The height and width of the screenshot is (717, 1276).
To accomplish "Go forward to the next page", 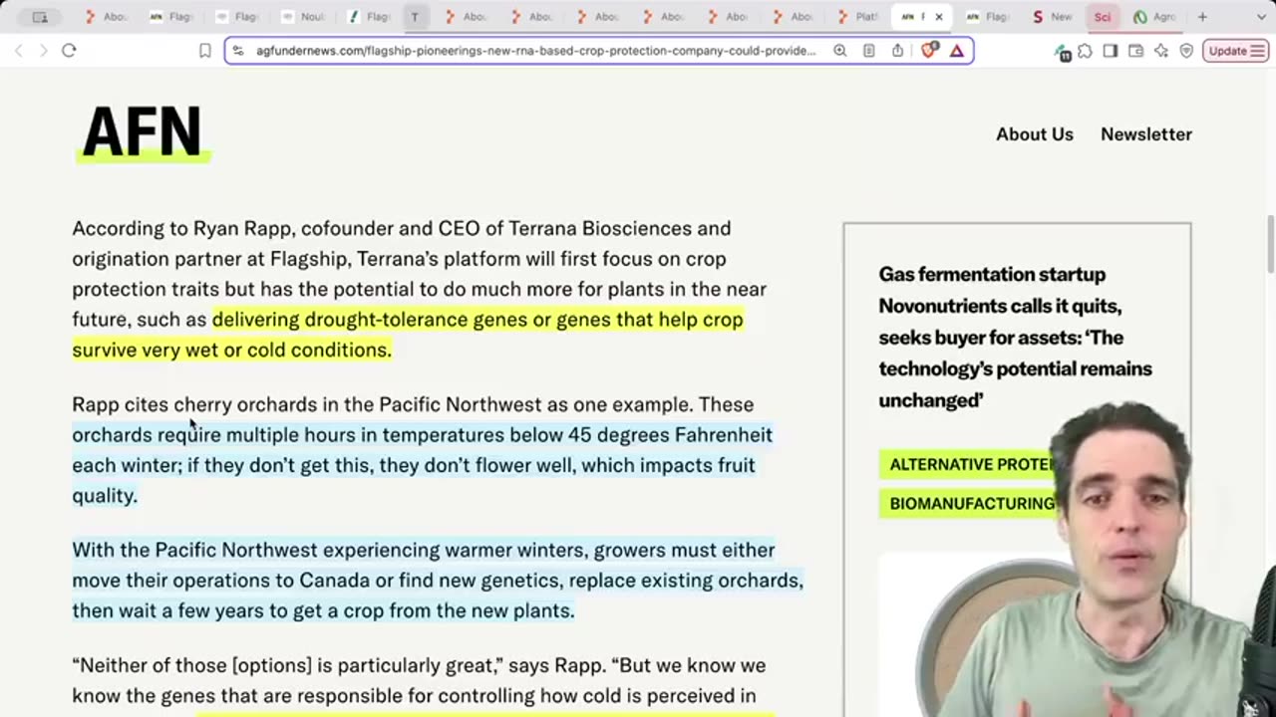I will [43, 51].
